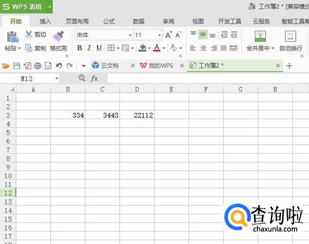The image size is (309, 244).
Task: Open the WPS 表格 application menu arrow
Action: 50,7
